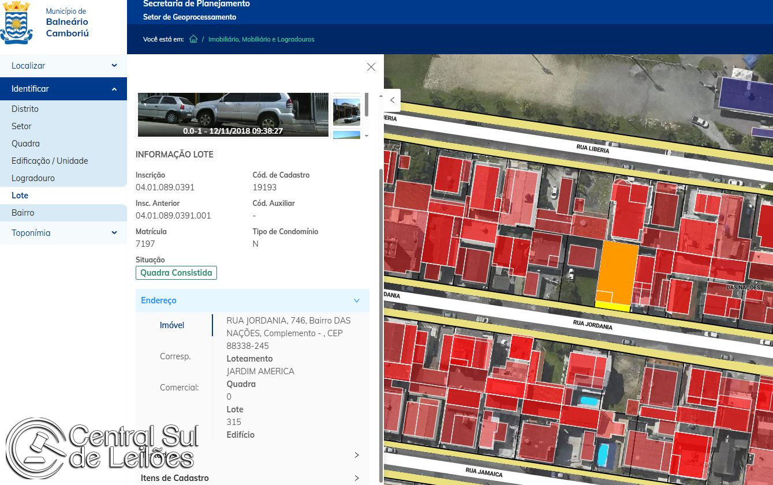The width and height of the screenshot is (773, 485).
Task: Click Matrícula value 7197
Action: pos(145,244)
